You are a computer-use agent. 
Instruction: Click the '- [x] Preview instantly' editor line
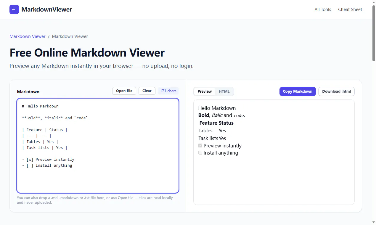tap(48, 159)
